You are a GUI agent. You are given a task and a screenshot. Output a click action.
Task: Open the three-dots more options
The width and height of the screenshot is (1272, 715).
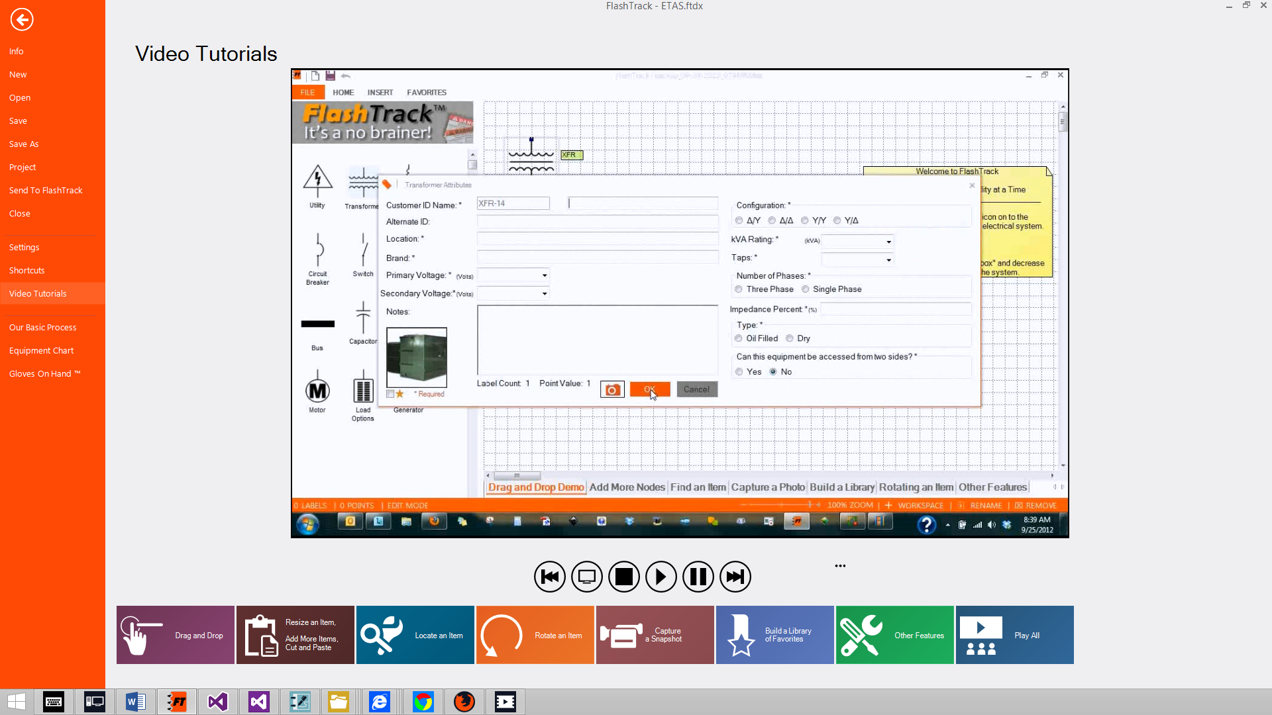coord(840,565)
